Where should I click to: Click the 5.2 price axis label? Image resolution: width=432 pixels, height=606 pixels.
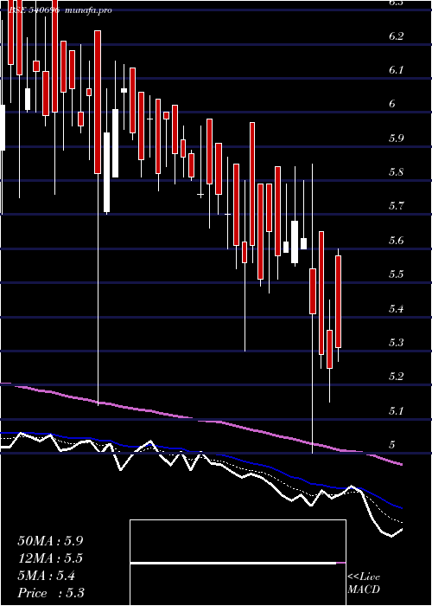396,377
